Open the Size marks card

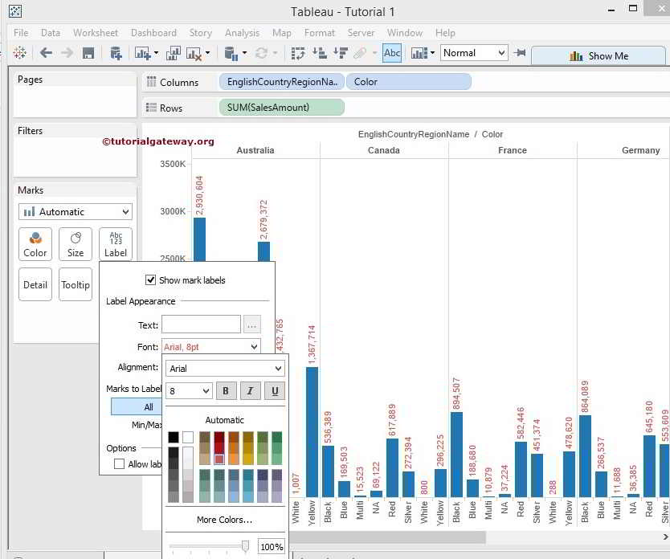click(76, 243)
